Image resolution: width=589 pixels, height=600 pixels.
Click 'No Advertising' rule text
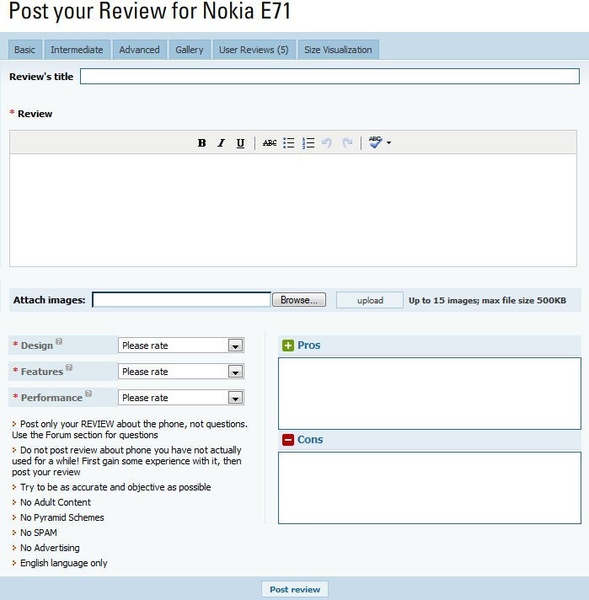click(x=50, y=548)
